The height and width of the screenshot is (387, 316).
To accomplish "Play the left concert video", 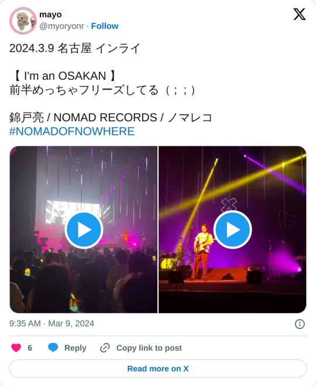I will pyautogui.click(x=84, y=230).
